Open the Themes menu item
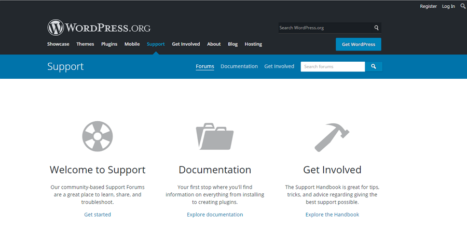Screen dimensions: 467x226 coord(85,44)
